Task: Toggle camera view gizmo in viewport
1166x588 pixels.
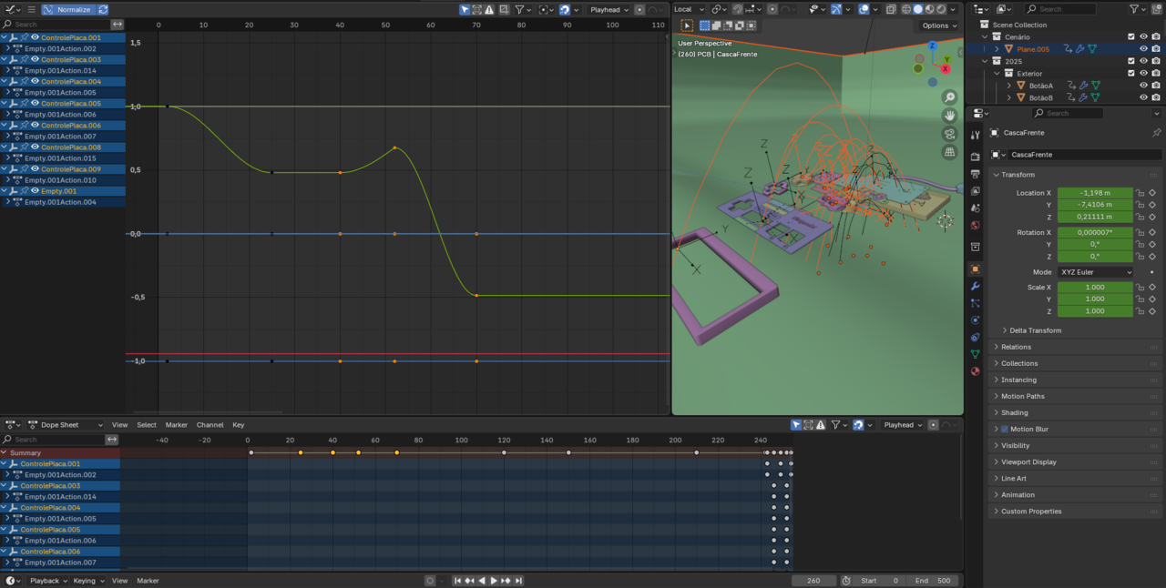Action: coord(949,135)
